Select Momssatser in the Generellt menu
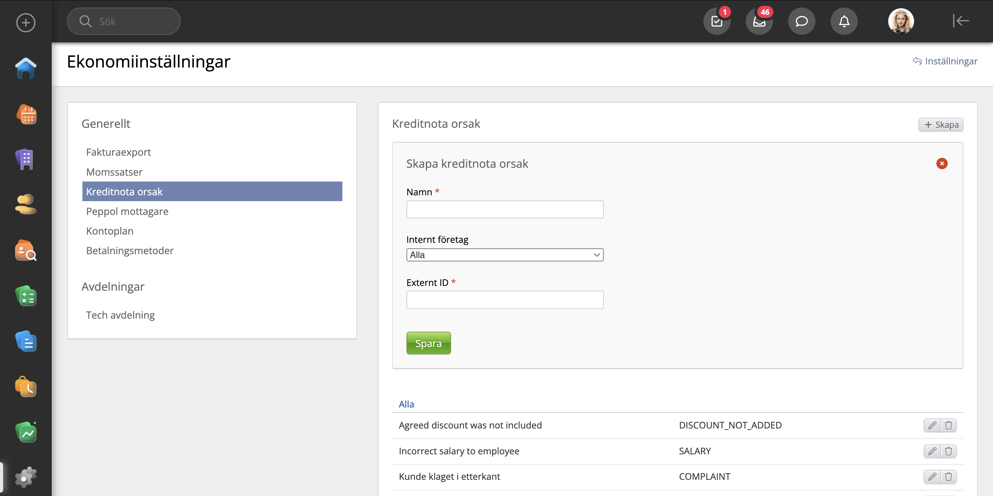Viewport: 993px width, 496px height. (x=114, y=172)
